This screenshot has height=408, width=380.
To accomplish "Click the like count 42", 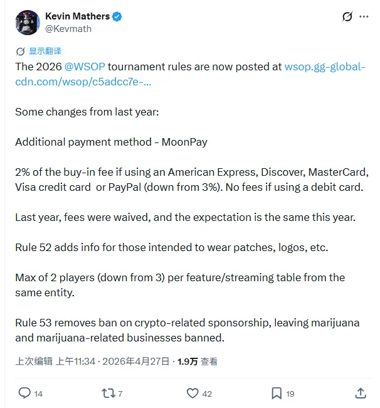I will tap(207, 394).
